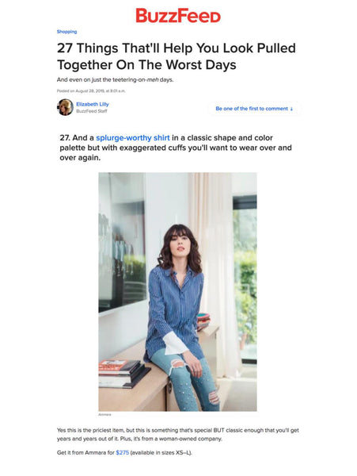Click the down arrow in comment button
Screen dimensions: 357x476
[291, 109]
